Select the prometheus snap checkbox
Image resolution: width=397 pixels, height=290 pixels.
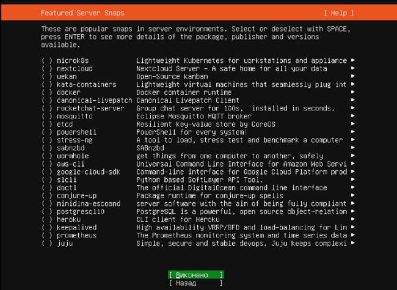pyautogui.click(x=47, y=235)
